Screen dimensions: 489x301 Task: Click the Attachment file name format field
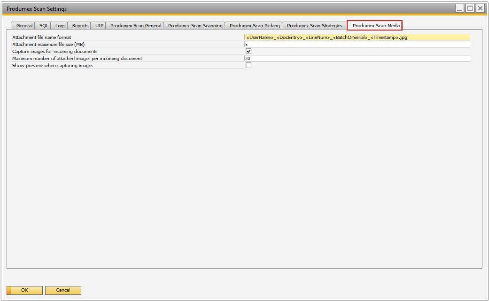point(357,37)
